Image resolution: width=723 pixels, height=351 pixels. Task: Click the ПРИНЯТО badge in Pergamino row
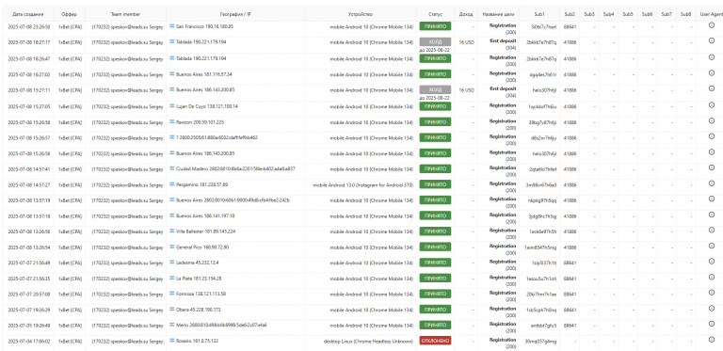[435, 184]
